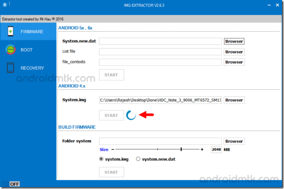Click the S app logo in title bar
This screenshot has width=284, height=189.
[5, 5]
